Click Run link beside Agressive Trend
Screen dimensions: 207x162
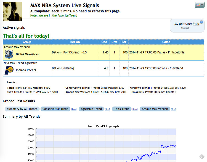click(x=107, y=109)
